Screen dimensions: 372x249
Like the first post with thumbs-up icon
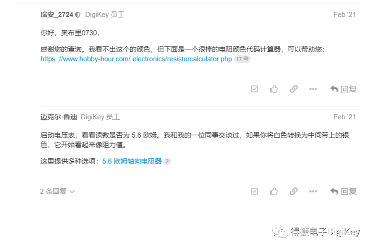point(274,89)
